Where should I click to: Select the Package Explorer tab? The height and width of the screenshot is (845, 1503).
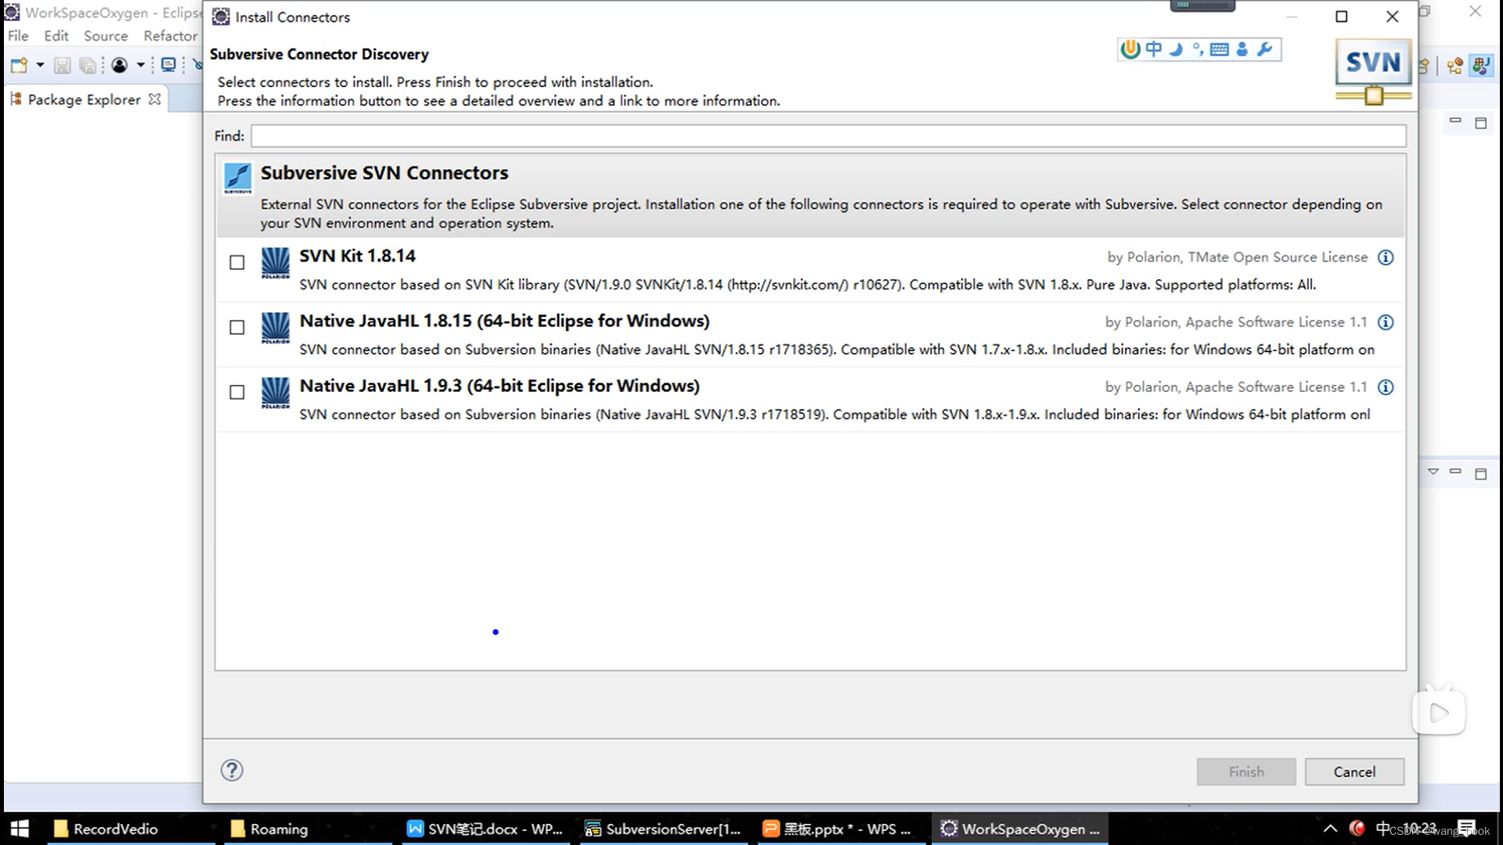(x=84, y=99)
